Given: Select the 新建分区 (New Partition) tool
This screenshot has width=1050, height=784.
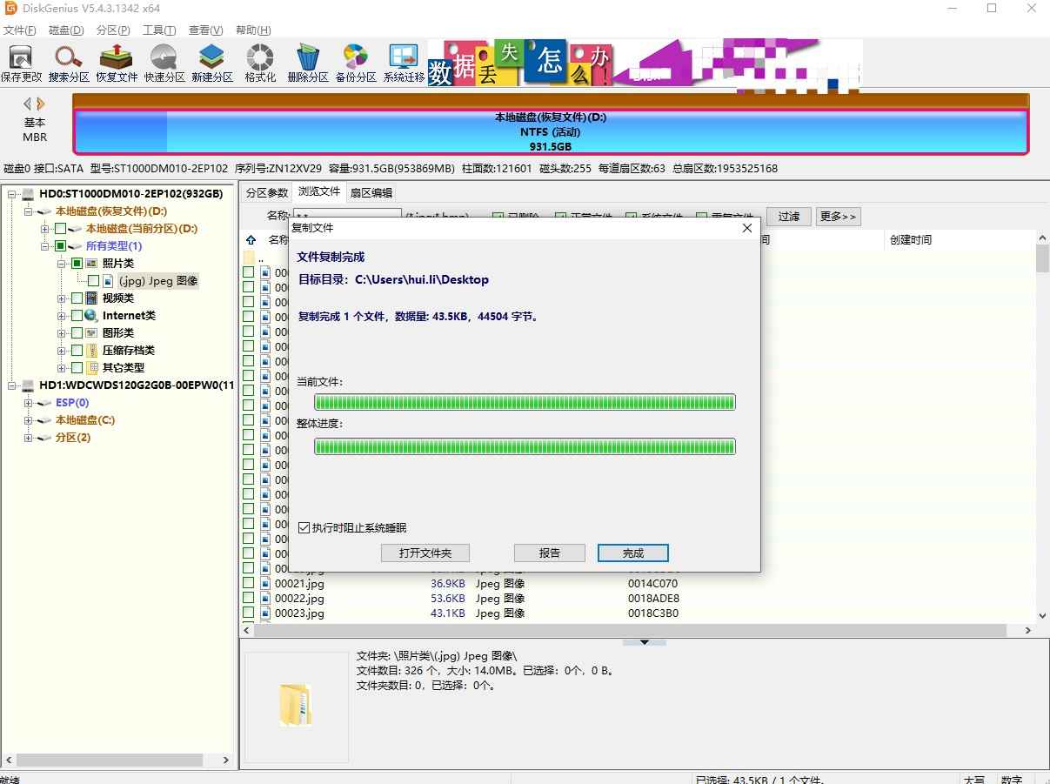Looking at the screenshot, I should pos(211,61).
